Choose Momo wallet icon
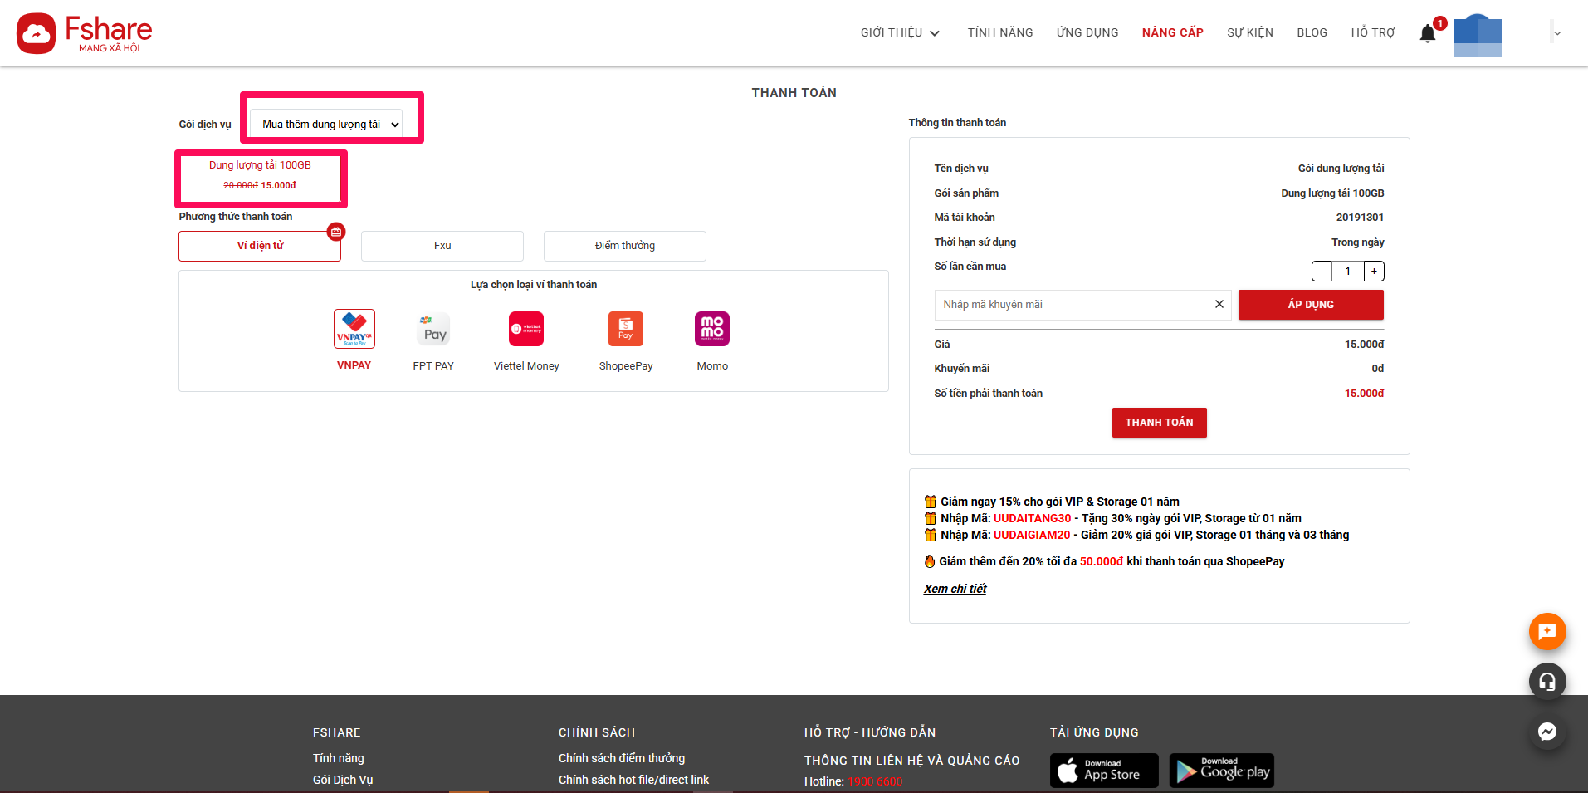This screenshot has height=793, width=1588. 711,330
